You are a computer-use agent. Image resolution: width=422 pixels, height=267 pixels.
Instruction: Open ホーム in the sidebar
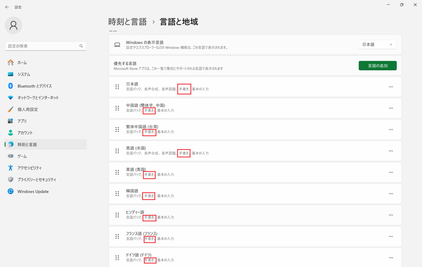[46, 63]
